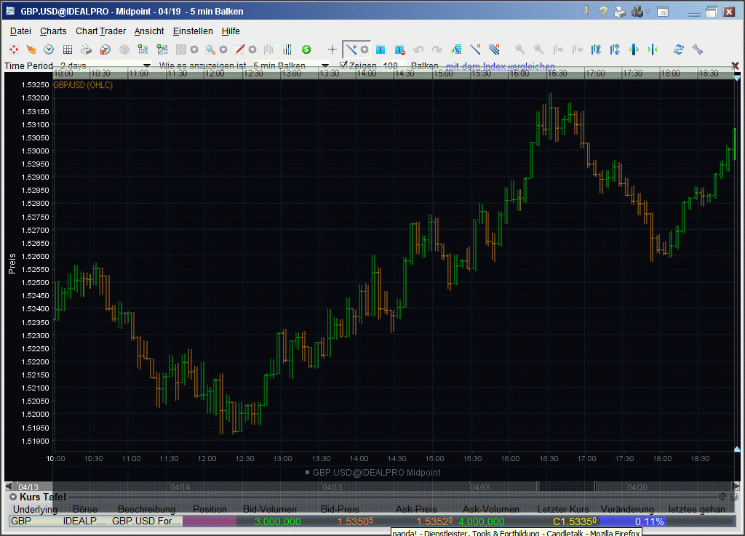Click the crosshair cursor tool icon

click(332, 49)
